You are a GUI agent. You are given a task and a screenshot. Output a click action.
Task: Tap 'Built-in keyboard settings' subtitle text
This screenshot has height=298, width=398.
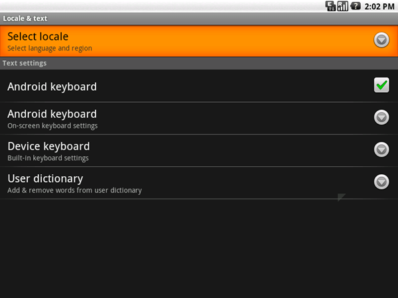tap(48, 158)
